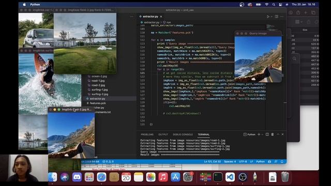Switch to the PROBLEMS panel tab

tap(147, 134)
